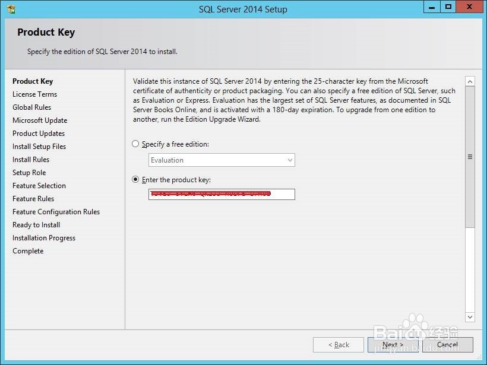Click the Cancel button

448,345
